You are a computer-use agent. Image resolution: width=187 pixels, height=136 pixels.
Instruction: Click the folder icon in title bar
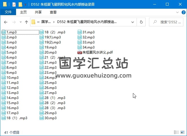[x=5, y=4]
